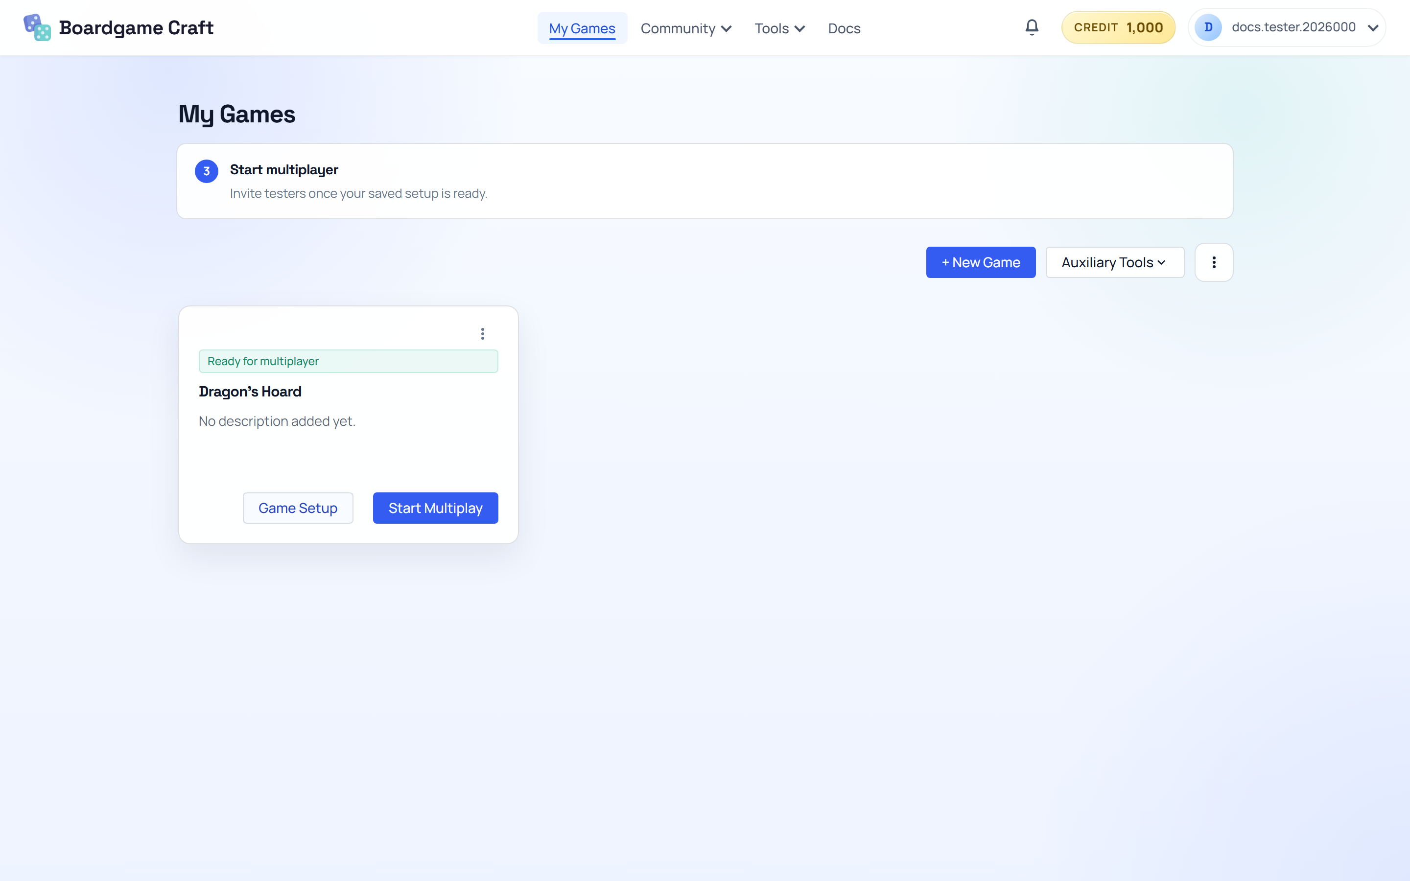
Task: Click the step 3 number badge
Action: (206, 171)
